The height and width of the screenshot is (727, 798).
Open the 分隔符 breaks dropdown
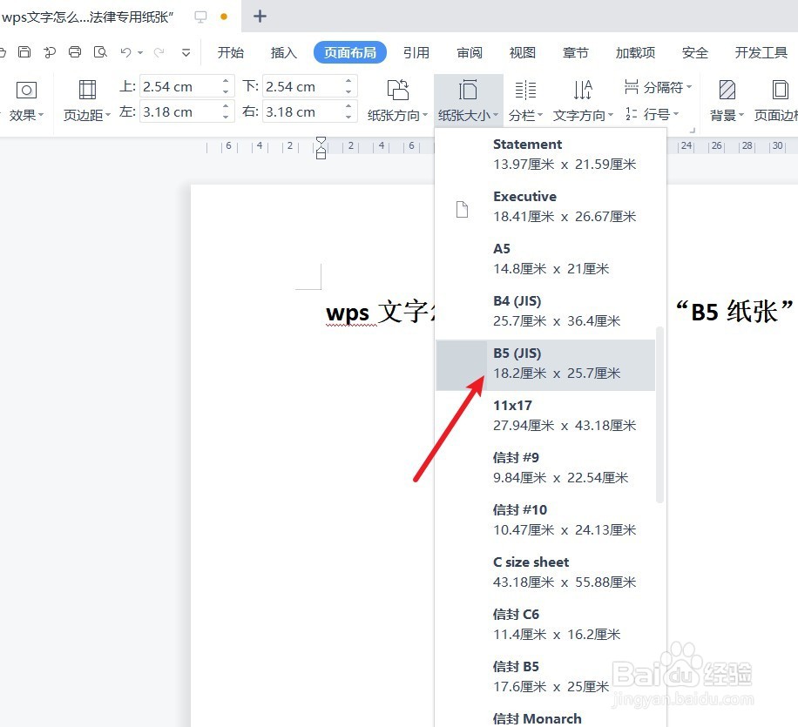point(659,86)
